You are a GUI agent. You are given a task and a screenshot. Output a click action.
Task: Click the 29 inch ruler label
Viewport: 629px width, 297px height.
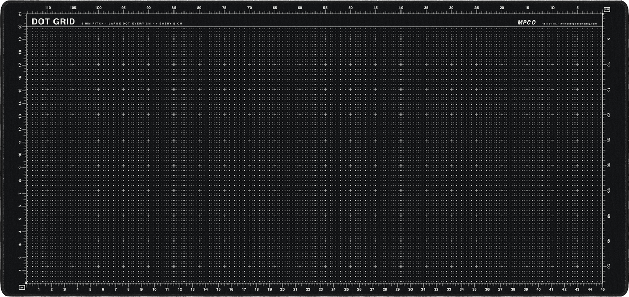398,289
